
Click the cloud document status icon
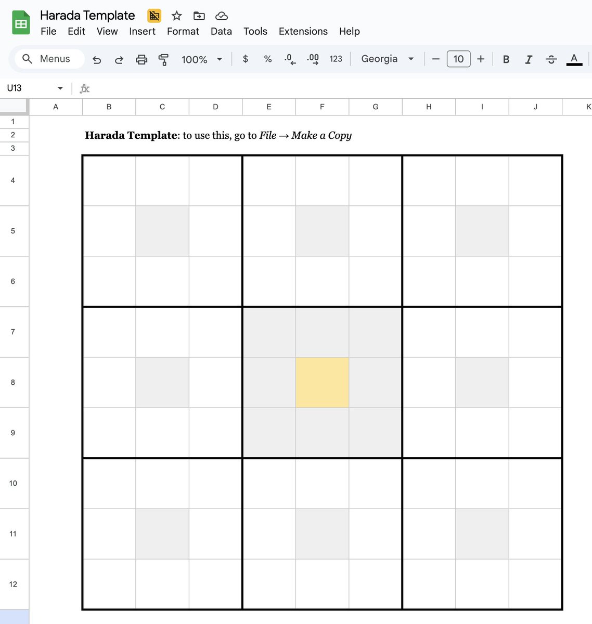[221, 16]
